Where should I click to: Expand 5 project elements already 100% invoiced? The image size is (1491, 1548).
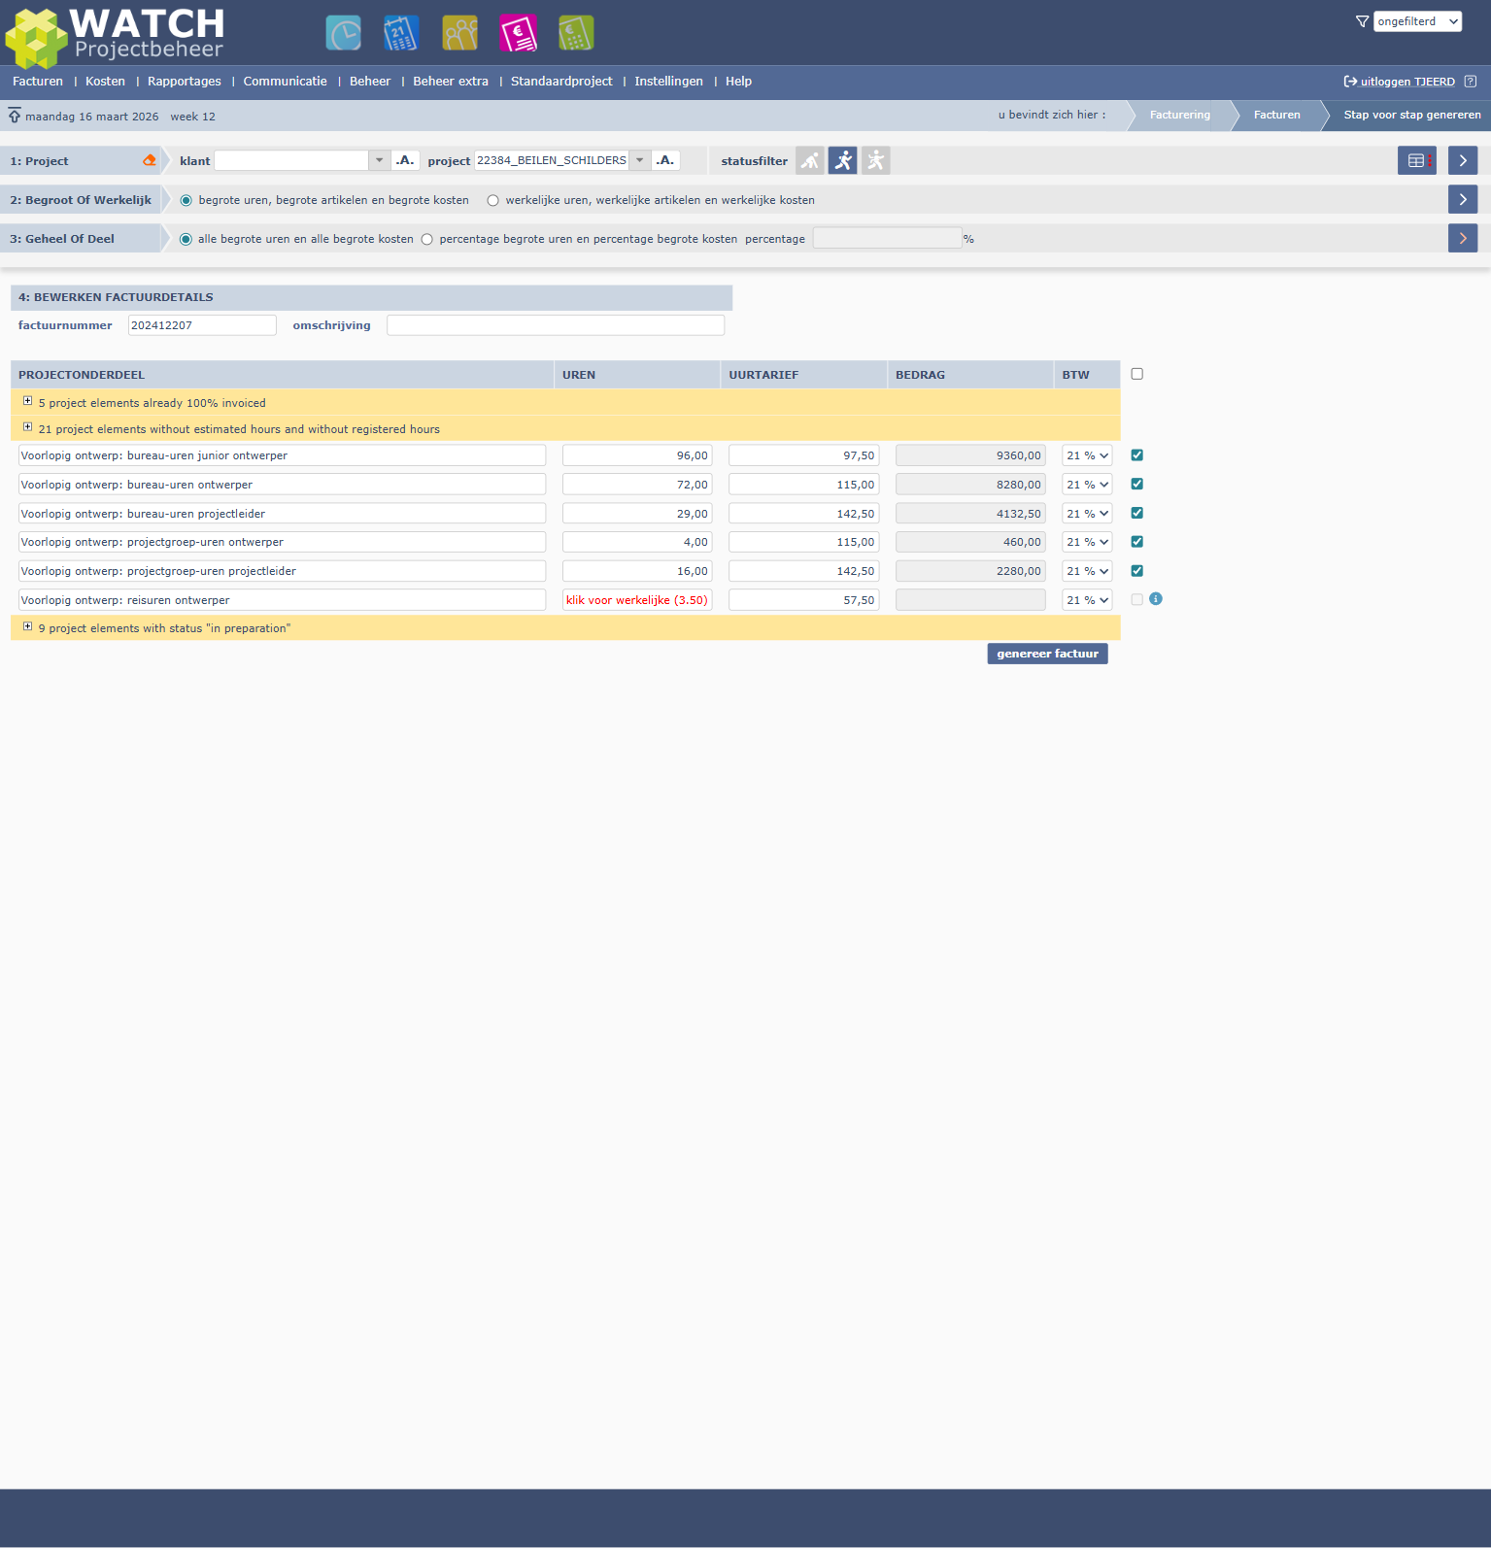(x=28, y=401)
